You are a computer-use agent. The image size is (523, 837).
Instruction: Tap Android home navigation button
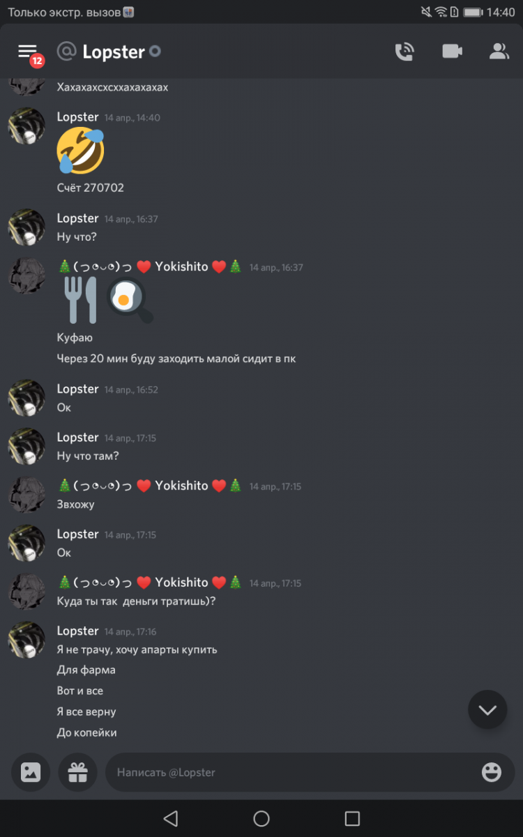click(261, 818)
